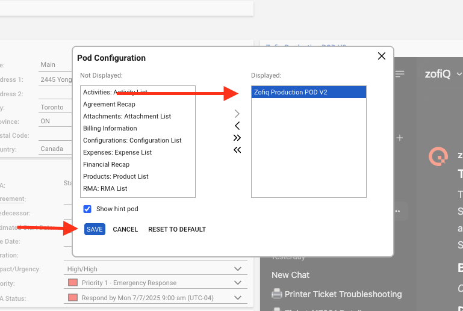Move all pods to Not Displayed list
463x311 pixels.
tap(237, 150)
